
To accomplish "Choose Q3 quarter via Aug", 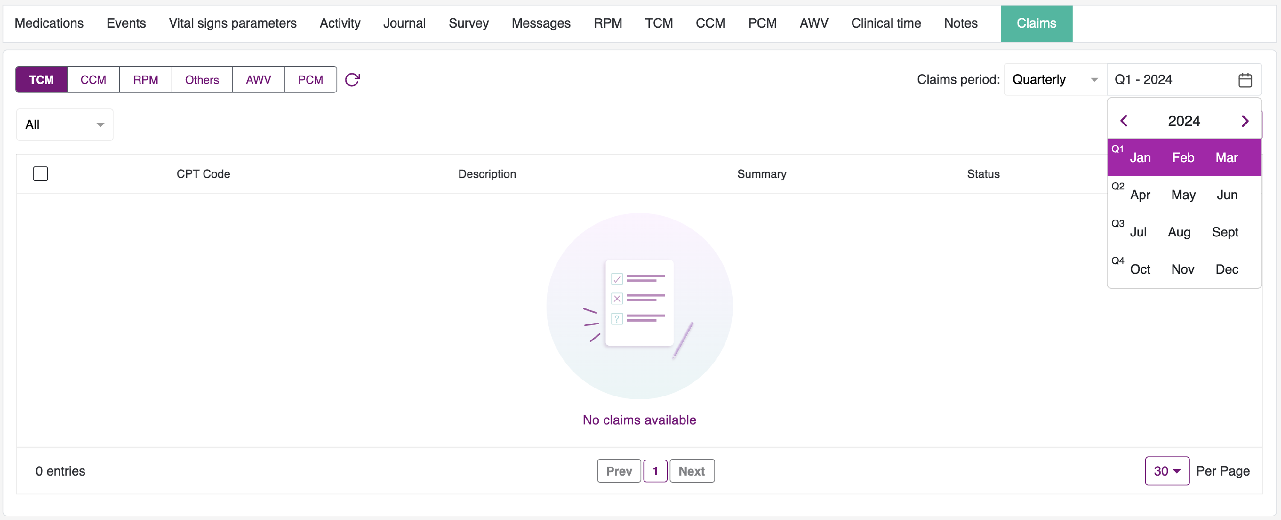I will (1179, 232).
